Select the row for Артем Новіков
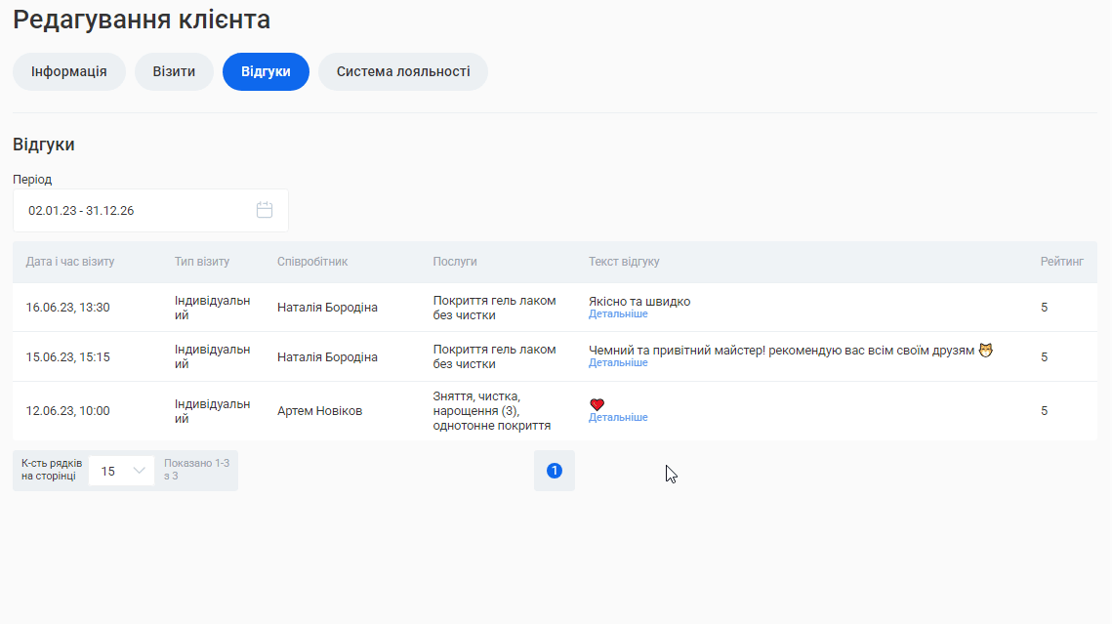This screenshot has height=624, width=1112. pos(319,411)
